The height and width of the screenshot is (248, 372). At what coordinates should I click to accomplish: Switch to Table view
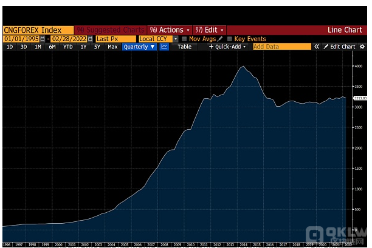tap(184, 47)
